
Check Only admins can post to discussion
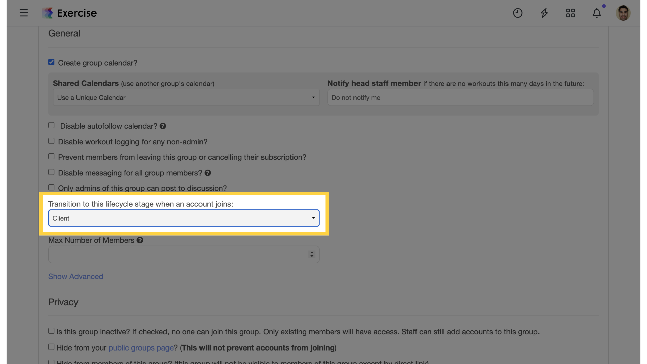pyautogui.click(x=51, y=188)
